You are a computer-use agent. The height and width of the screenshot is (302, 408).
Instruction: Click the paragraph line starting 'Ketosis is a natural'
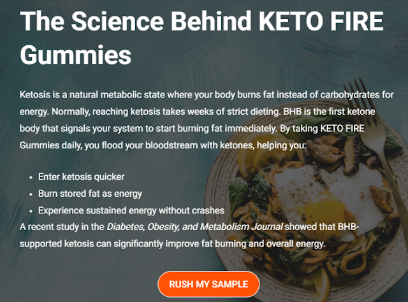pyautogui.click(x=207, y=95)
